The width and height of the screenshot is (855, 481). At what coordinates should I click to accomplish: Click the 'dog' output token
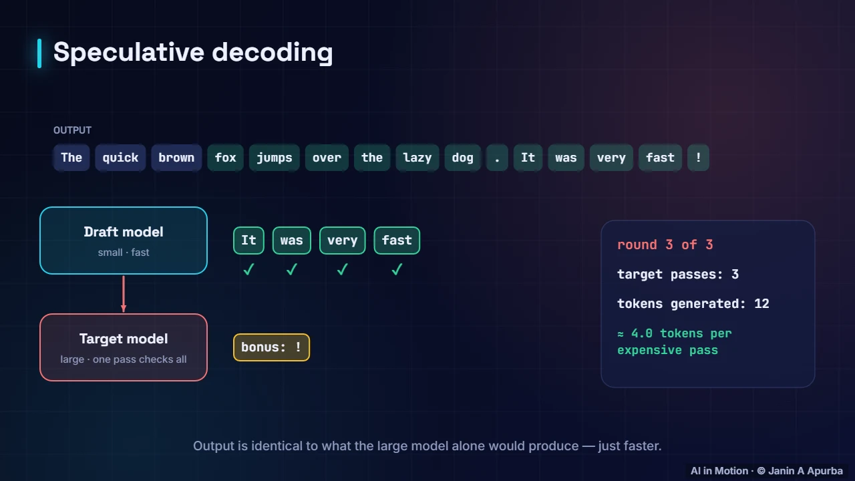click(x=462, y=158)
